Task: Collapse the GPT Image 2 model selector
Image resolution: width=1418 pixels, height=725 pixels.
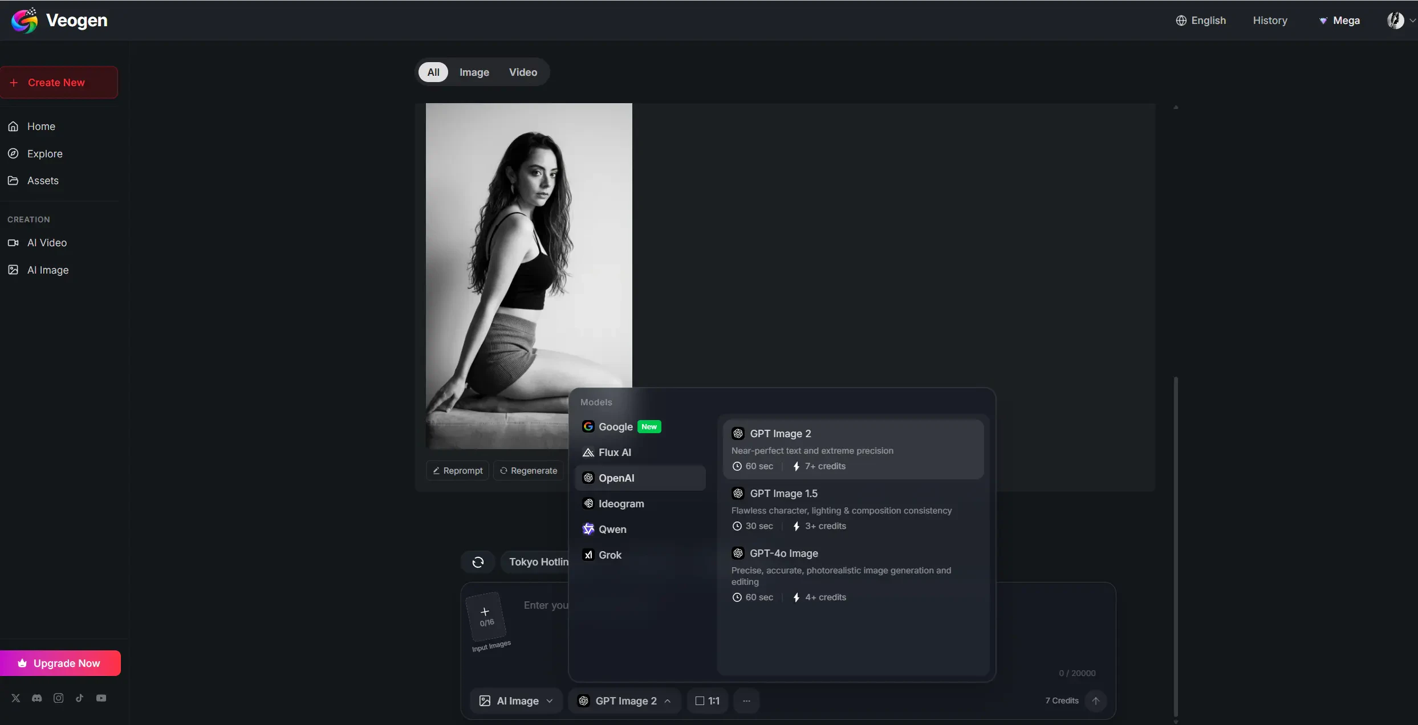Action: (x=625, y=701)
